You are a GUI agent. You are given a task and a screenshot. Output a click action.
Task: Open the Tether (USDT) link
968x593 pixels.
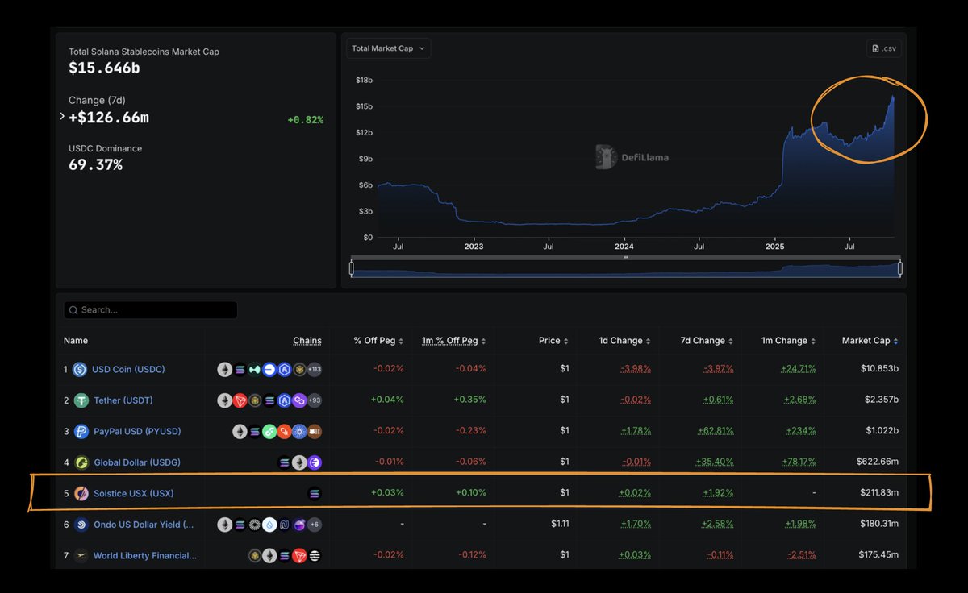coord(123,400)
